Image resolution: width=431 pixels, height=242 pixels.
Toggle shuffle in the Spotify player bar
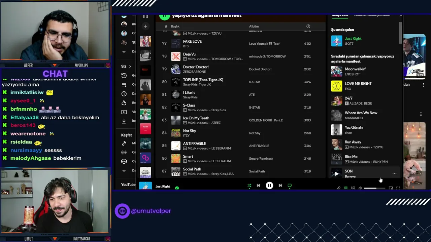tap(249, 186)
